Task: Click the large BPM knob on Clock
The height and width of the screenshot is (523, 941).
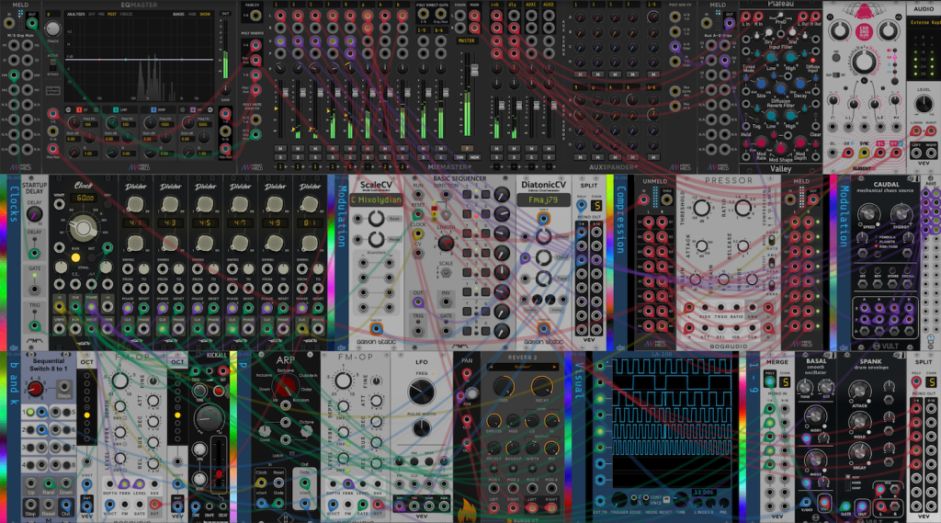Action: click(x=83, y=228)
